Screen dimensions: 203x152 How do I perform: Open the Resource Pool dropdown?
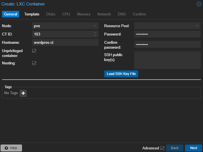[x=197, y=26]
